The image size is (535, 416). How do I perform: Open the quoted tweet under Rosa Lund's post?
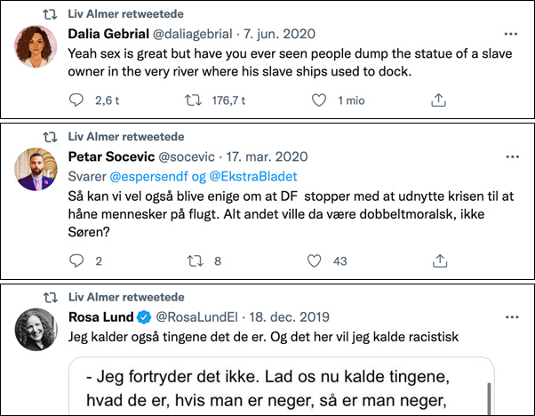click(x=282, y=386)
